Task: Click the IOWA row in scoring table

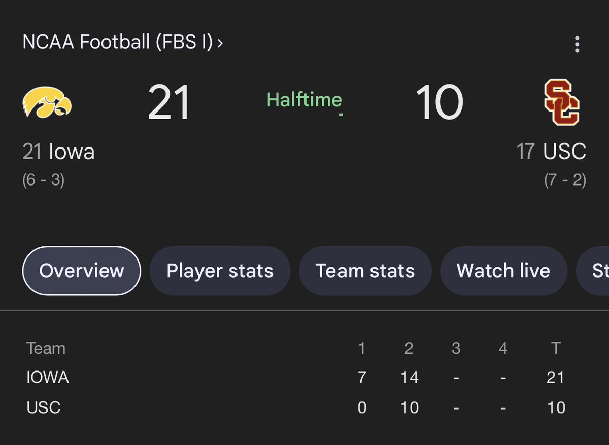Action: click(48, 377)
